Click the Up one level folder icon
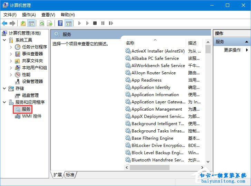 tap(23, 24)
